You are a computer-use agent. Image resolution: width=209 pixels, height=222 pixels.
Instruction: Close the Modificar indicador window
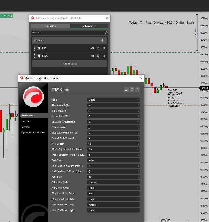pyautogui.click(x=141, y=78)
